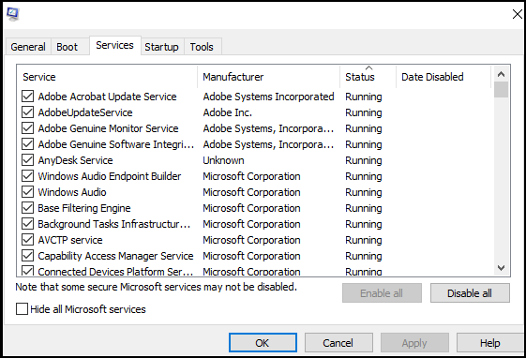
Task: Click Microsoft Corporation cell for AVCTP service
Action: tap(251, 240)
